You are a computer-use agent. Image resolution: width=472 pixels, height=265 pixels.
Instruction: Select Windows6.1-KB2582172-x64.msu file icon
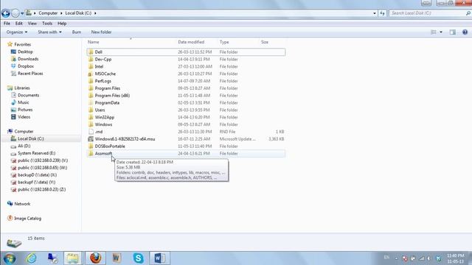click(91, 139)
